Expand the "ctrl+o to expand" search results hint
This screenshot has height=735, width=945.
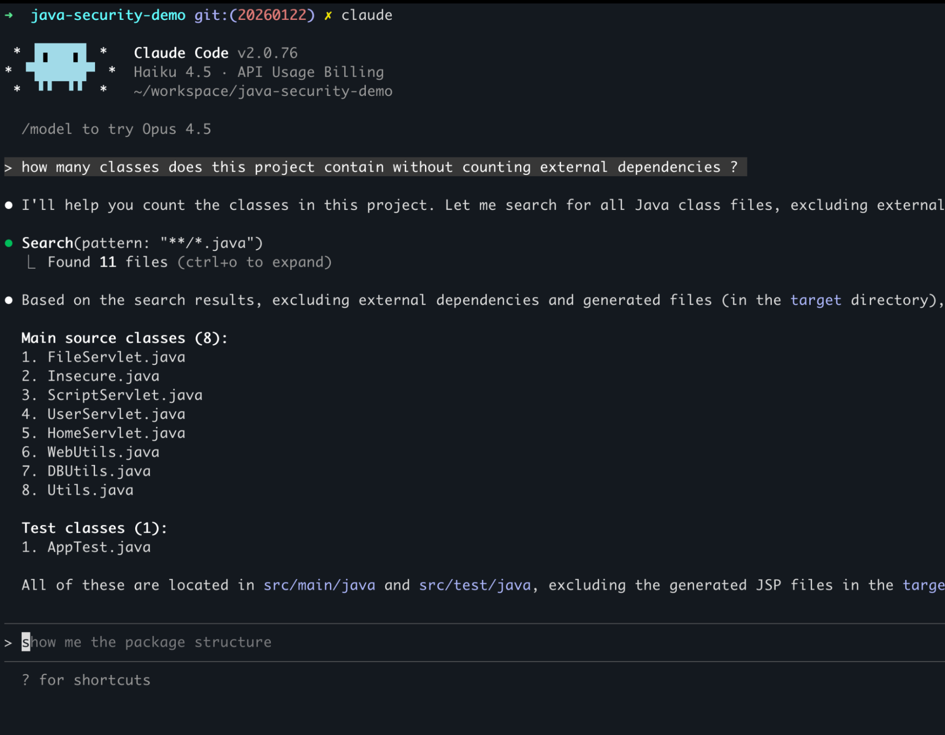tap(254, 262)
